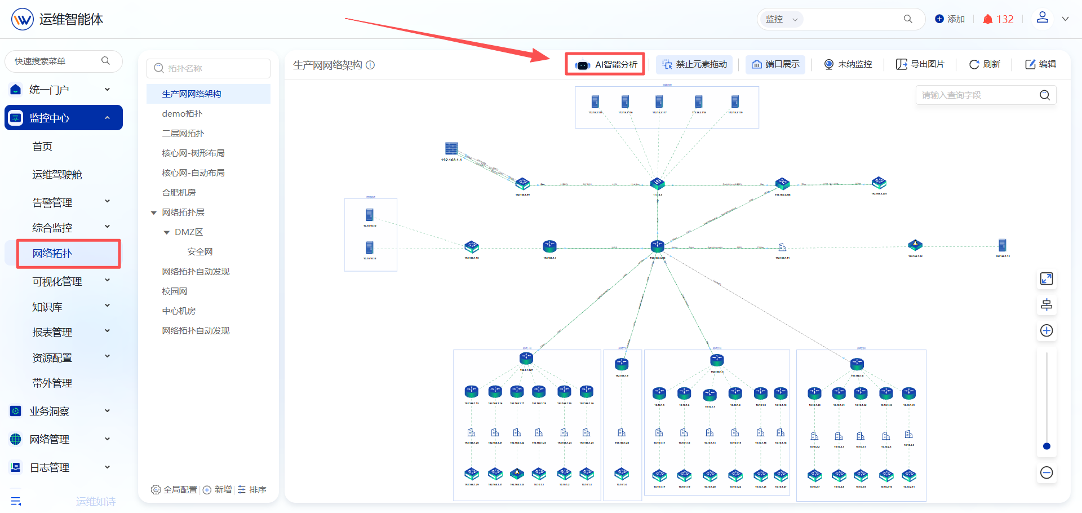Click the layout alignment icon on canvas

point(1046,304)
